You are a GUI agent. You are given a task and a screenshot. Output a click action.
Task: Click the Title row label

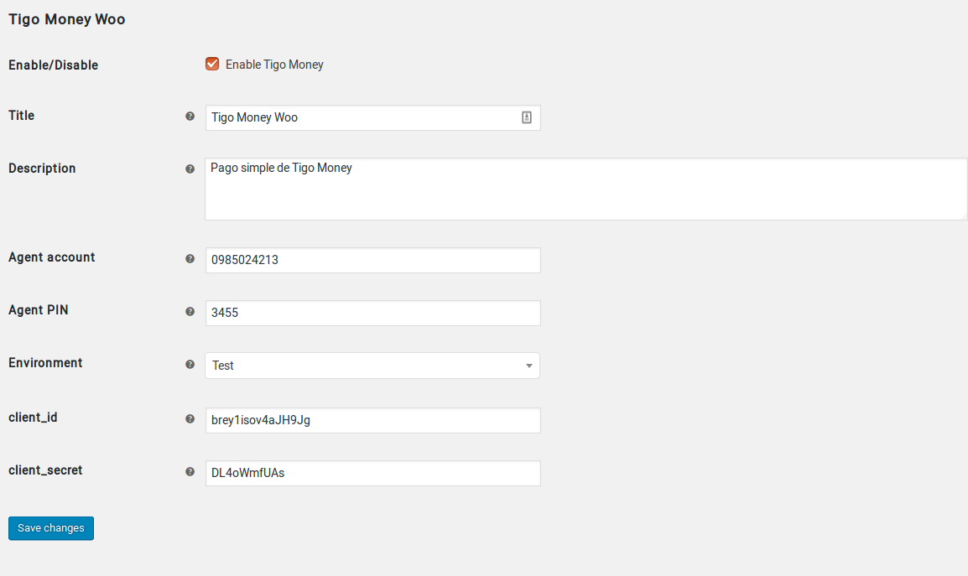pos(22,116)
